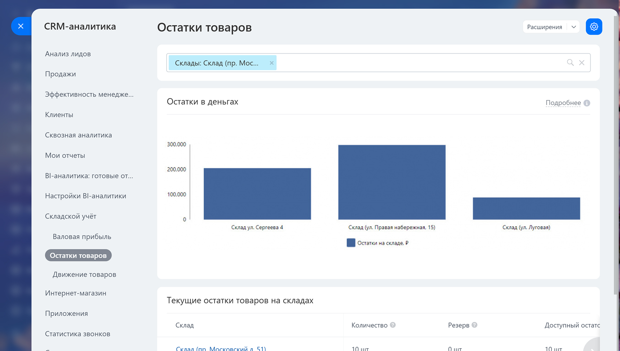The height and width of the screenshot is (351, 620).
Task: Click the help icon beside Резерв
Action: pos(474,325)
